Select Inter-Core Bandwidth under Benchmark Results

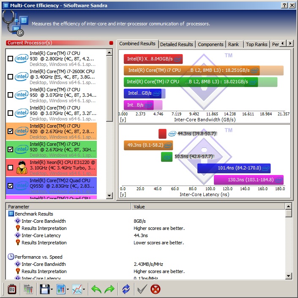click(x=44, y=221)
